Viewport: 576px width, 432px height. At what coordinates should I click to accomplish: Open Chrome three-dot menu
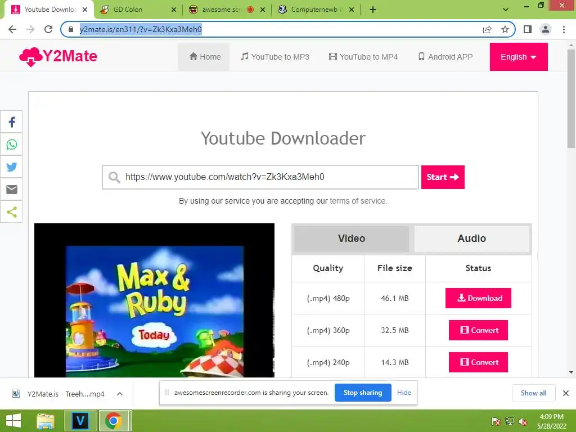point(564,29)
